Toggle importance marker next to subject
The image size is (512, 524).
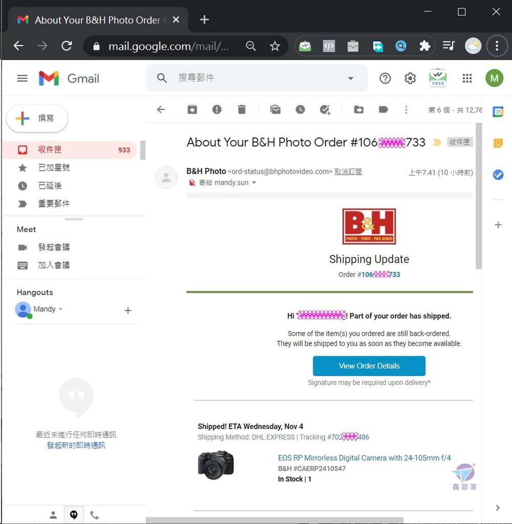coord(437,142)
